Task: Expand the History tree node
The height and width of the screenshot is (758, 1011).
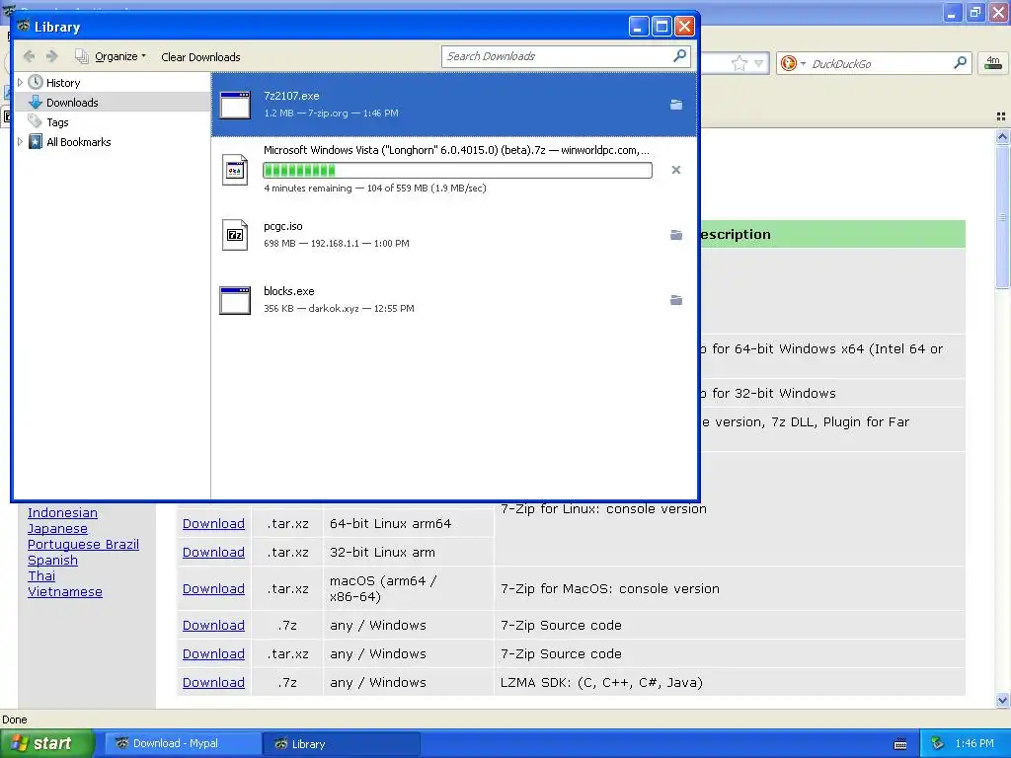Action: click(x=20, y=83)
